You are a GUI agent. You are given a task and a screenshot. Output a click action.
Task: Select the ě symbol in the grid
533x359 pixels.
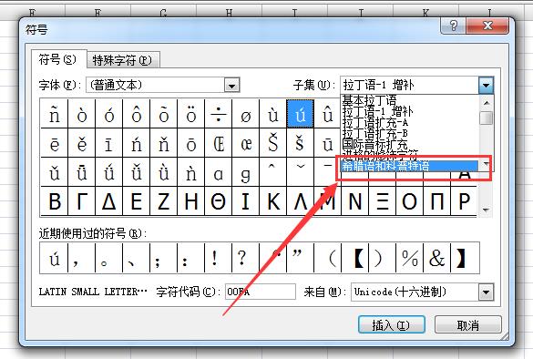(82, 143)
